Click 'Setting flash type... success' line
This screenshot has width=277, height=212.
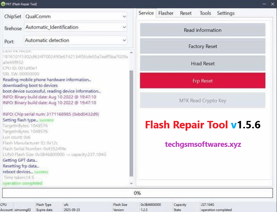click(28, 120)
